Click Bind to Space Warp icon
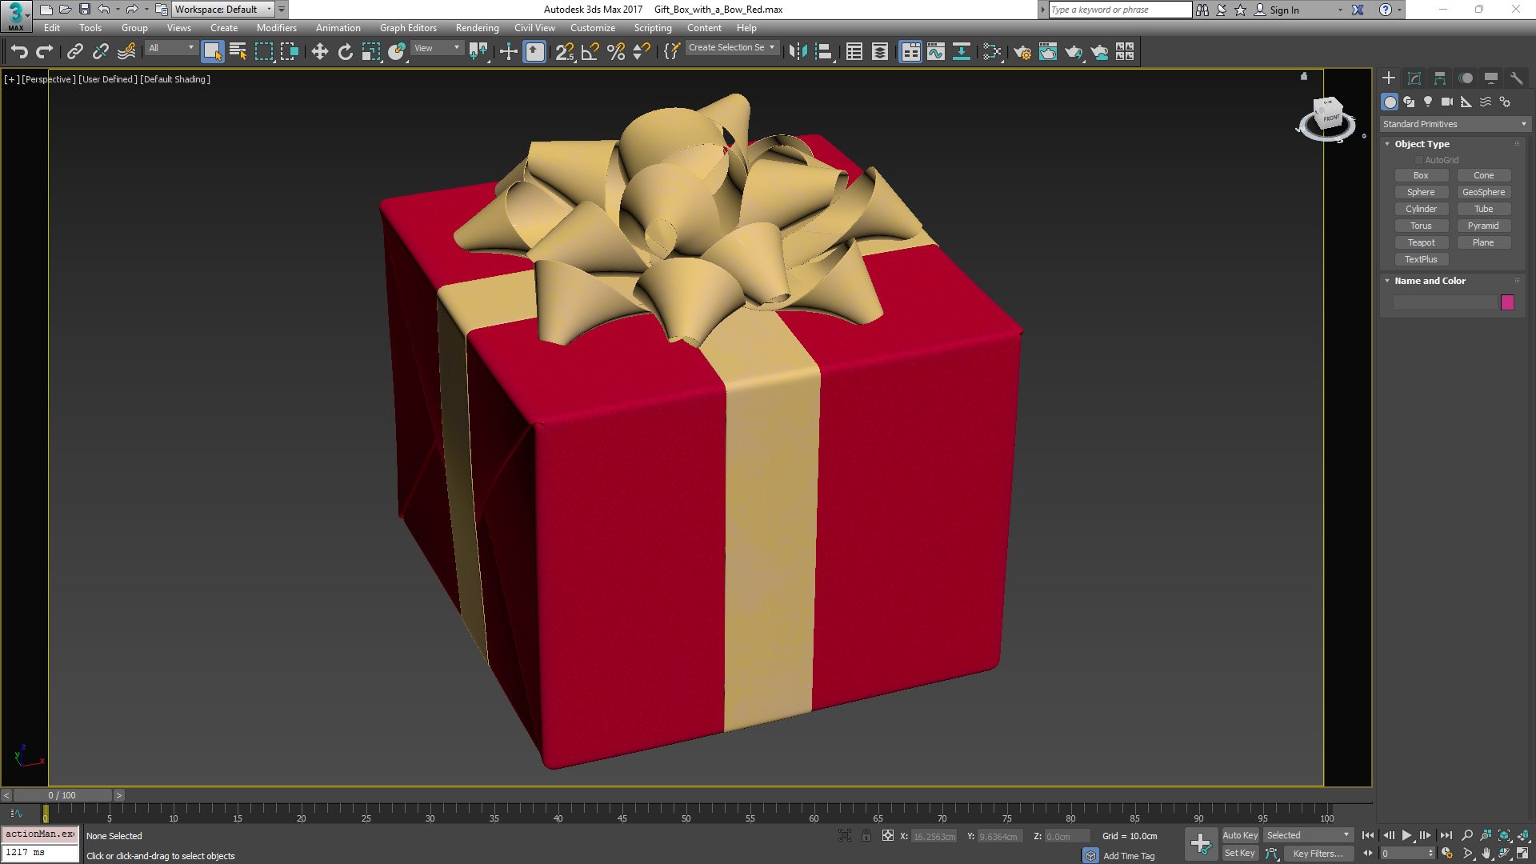 pos(126,52)
